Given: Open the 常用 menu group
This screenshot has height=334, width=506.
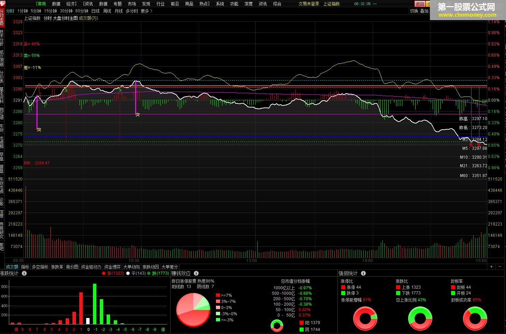Looking at the screenshot, I should coord(41,4).
